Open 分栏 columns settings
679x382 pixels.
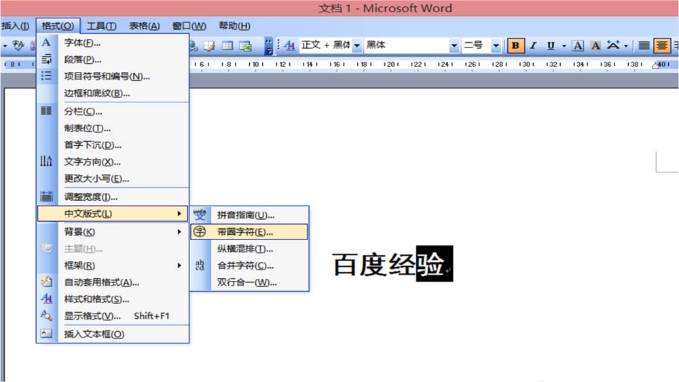click(x=83, y=111)
